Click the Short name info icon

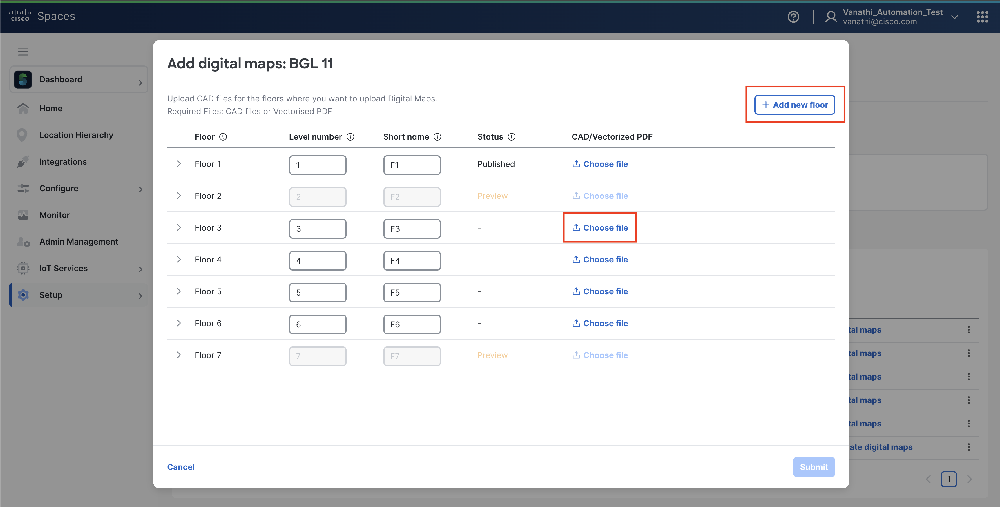click(437, 136)
